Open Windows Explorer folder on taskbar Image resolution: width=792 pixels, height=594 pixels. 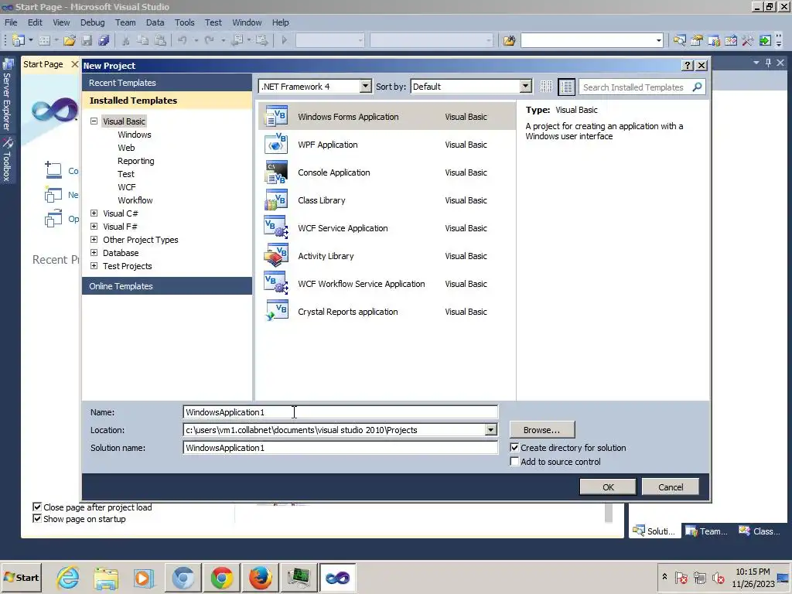106,577
